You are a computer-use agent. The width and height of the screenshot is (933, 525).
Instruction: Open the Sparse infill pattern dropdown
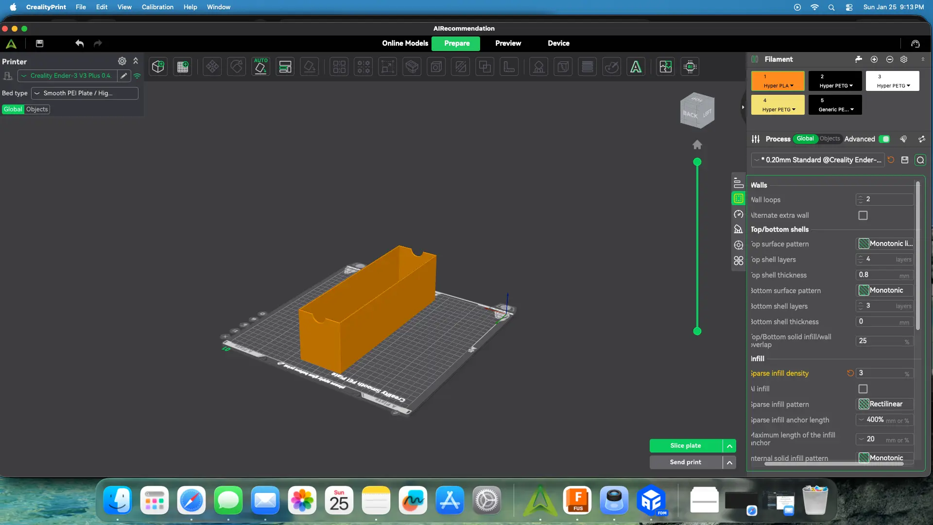pos(884,404)
